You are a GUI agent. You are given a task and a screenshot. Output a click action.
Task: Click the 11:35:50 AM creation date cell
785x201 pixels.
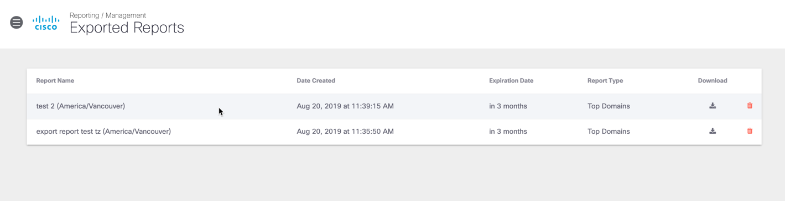point(345,132)
